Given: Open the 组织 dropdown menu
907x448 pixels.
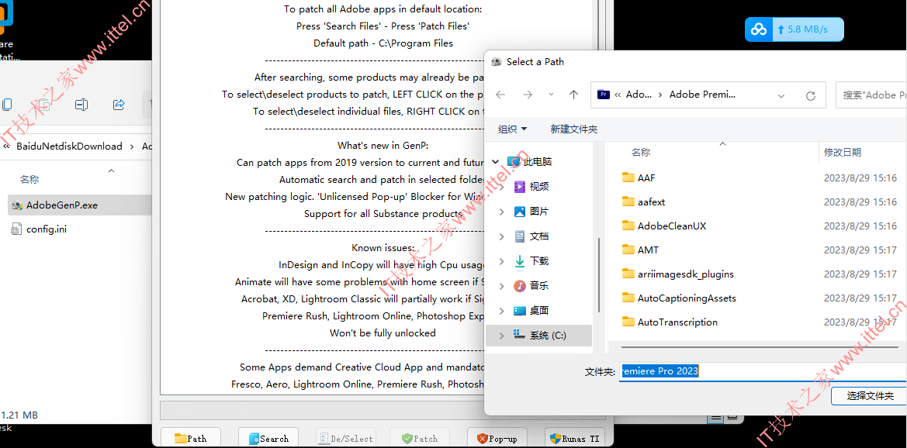Looking at the screenshot, I should pos(513,129).
